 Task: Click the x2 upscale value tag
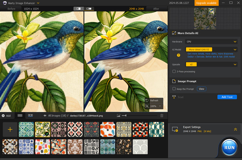point(191,64)
